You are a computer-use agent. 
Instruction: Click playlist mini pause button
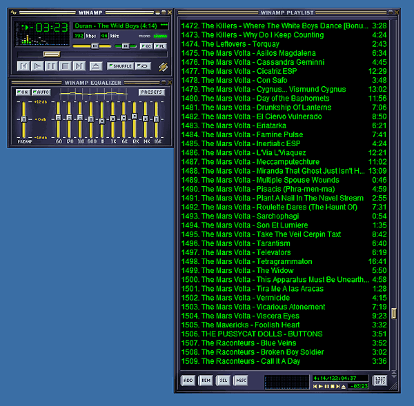(x=326, y=387)
